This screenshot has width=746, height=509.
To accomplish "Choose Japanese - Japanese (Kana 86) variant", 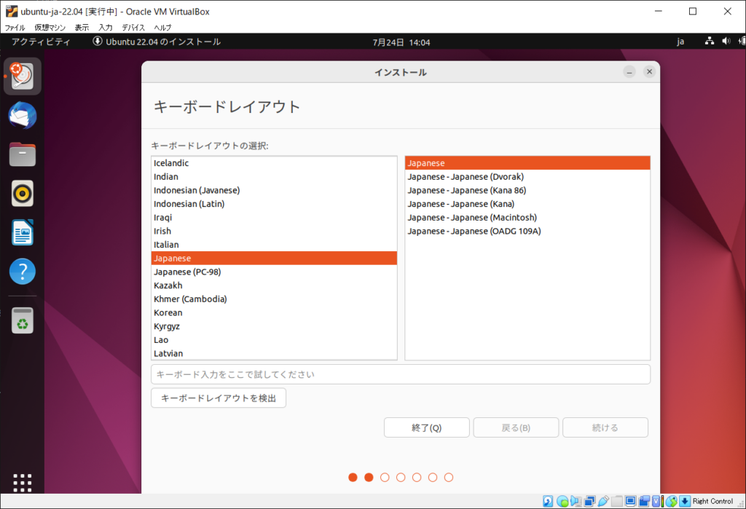I will [x=527, y=190].
